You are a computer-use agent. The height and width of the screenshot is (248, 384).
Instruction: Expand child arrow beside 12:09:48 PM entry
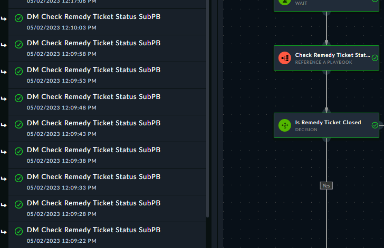pos(4,98)
